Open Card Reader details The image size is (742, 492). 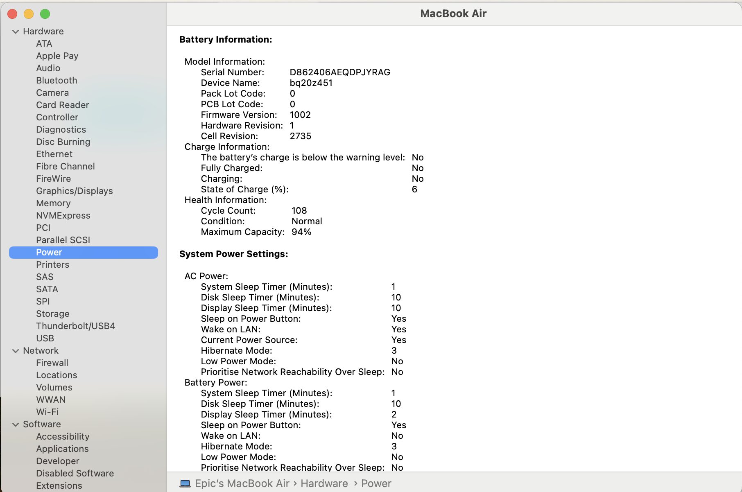pyautogui.click(x=63, y=105)
